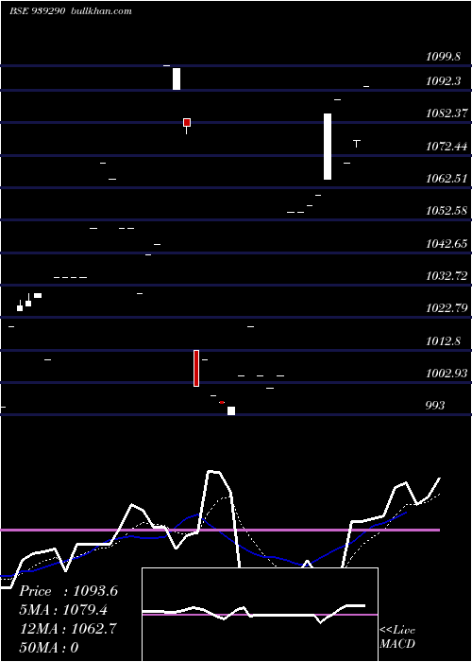Click the 1022.79 price level label
472x662 pixels.
(447, 307)
